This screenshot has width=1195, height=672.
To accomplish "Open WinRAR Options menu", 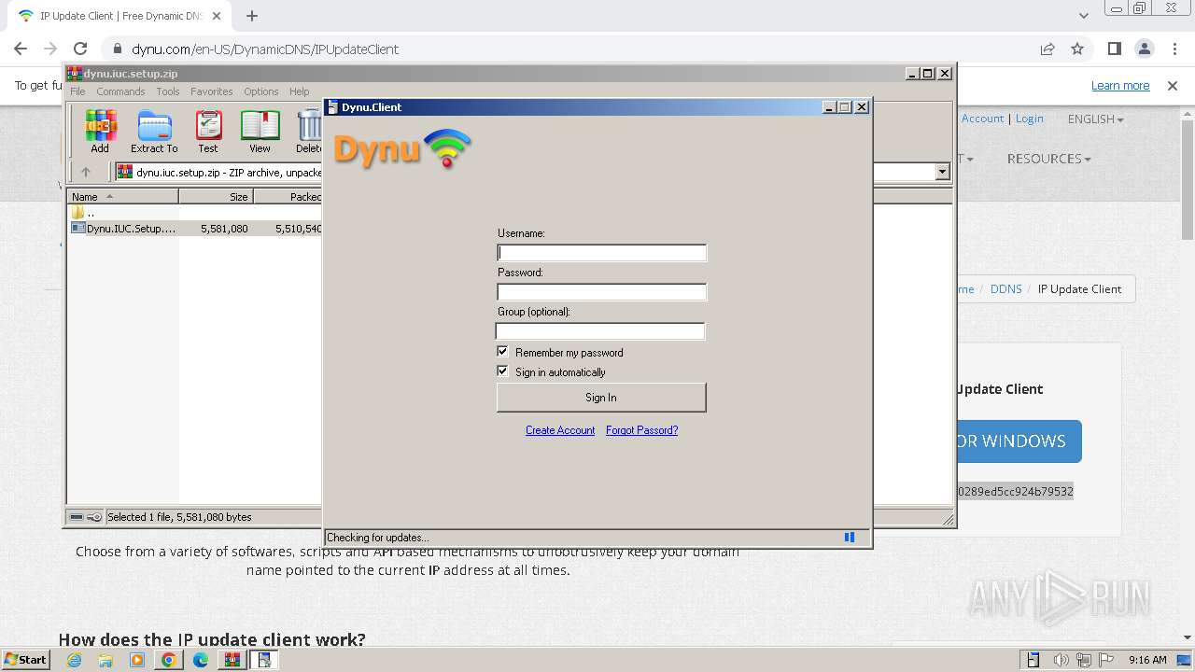I will pos(261,91).
